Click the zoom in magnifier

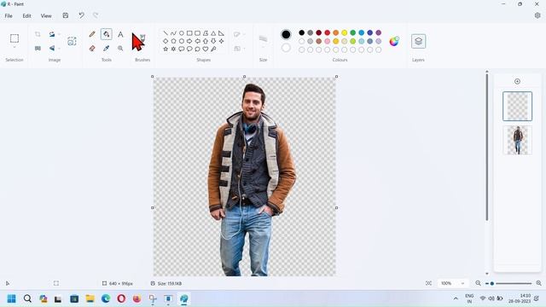538,283
